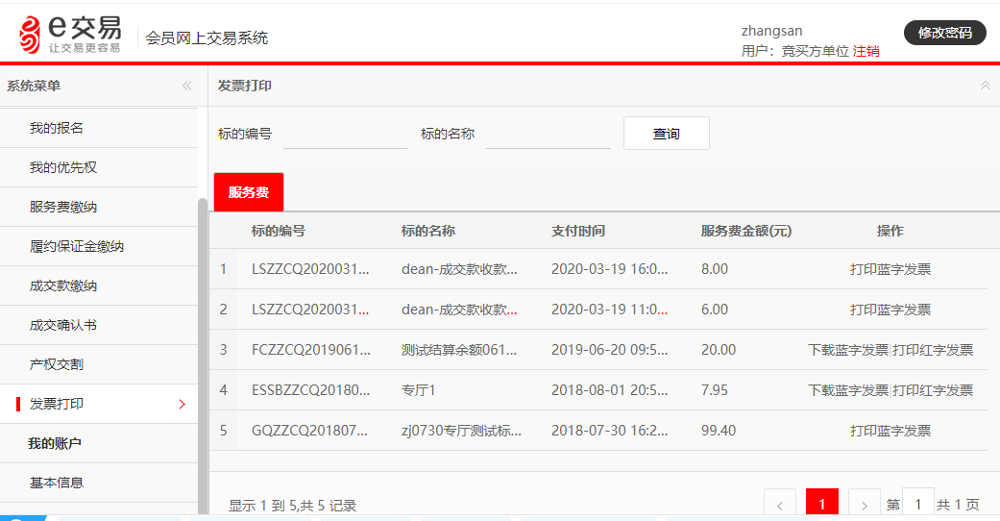Click the 查询 search button
The height and width of the screenshot is (521, 1000).
[x=667, y=134]
